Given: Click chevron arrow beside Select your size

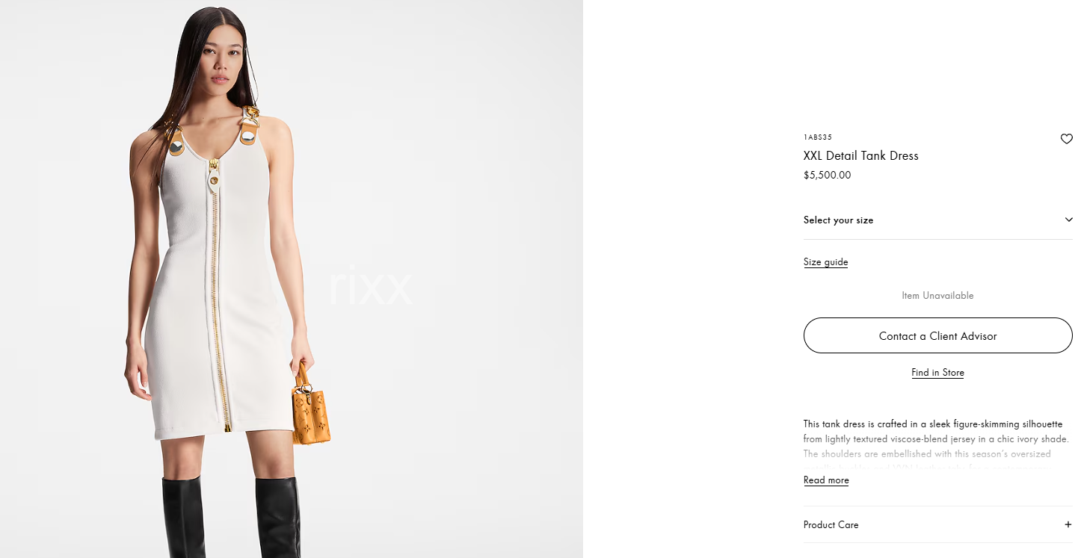Looking at the screenshot, I should pyautogui.click(x=1068, y=220).
